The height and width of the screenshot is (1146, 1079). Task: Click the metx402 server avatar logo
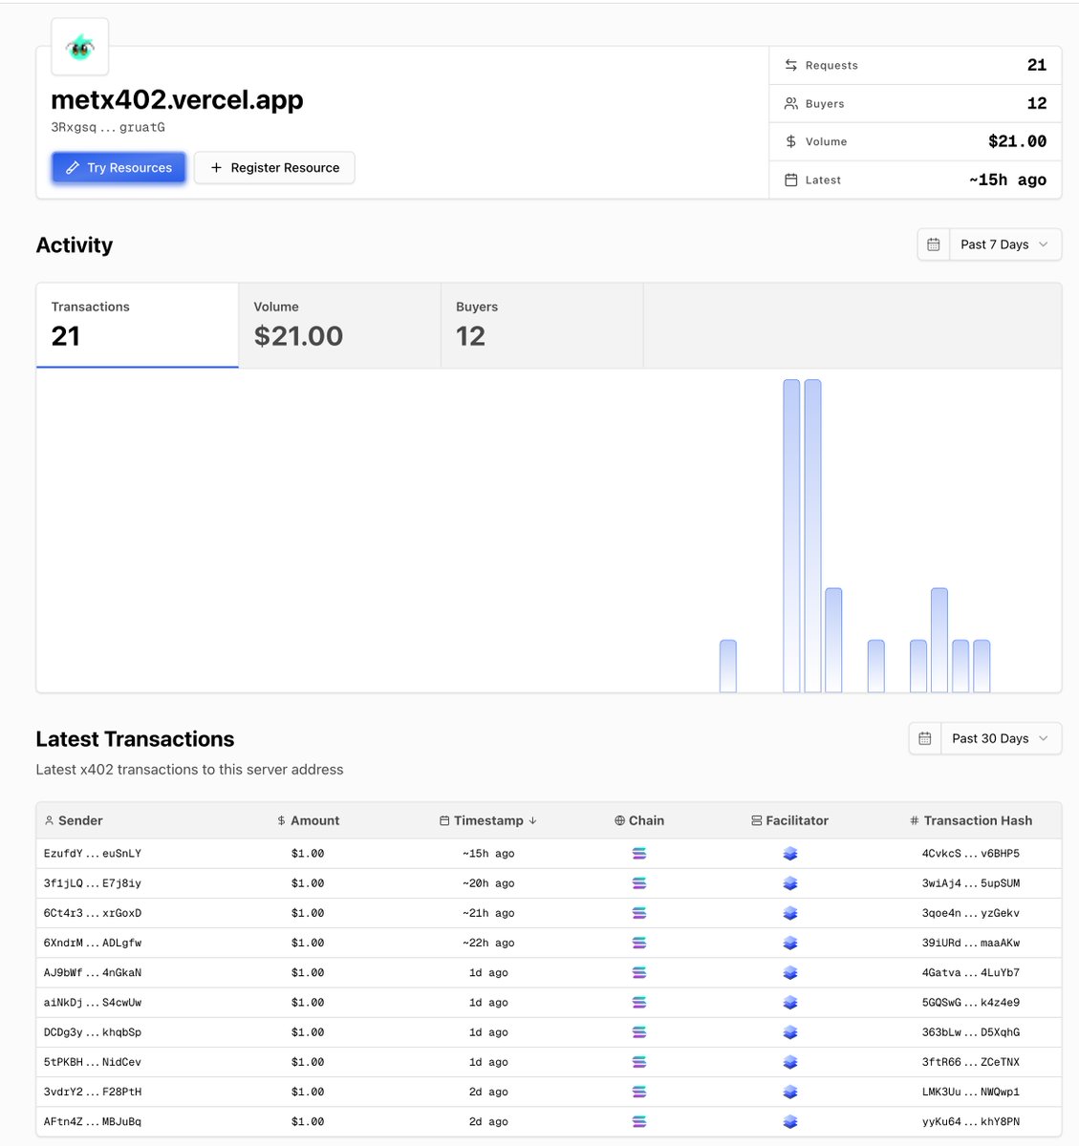(79, 47)
